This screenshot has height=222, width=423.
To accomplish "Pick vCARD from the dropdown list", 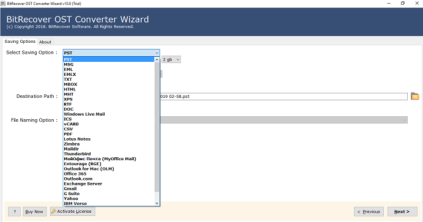I will pos(108,124).
